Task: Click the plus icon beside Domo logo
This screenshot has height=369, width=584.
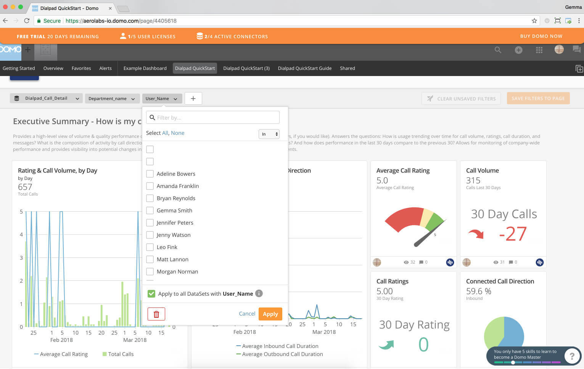Action: click(x=28, y=50)
